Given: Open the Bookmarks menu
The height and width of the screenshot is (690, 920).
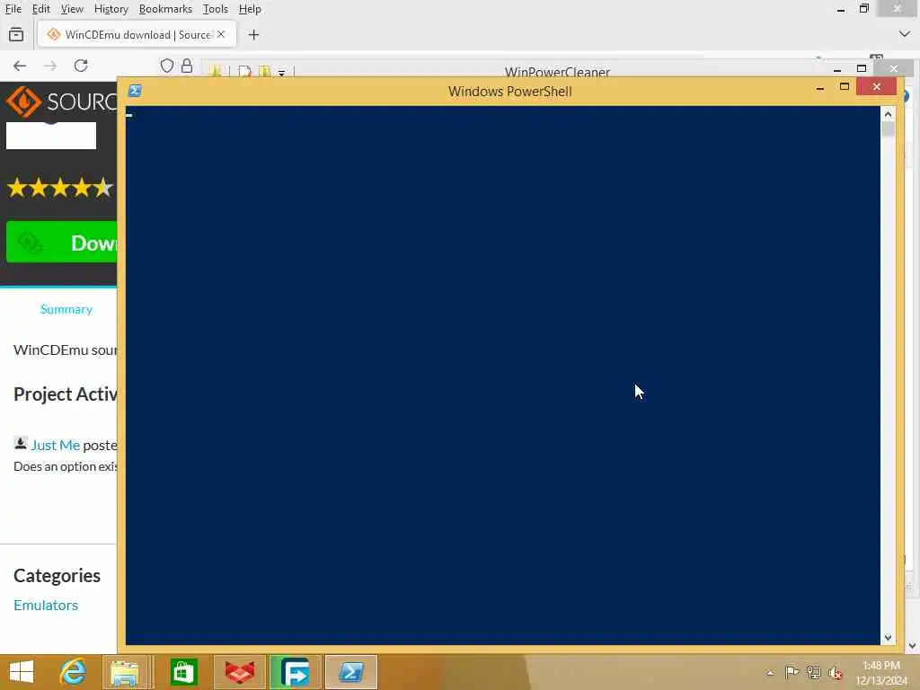Looking at the screenshot, I should pos(165,9).
